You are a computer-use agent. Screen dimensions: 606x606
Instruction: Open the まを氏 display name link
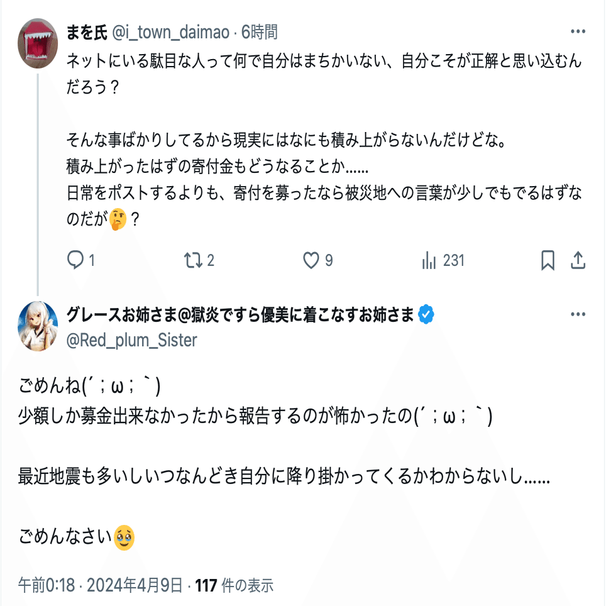87,32
